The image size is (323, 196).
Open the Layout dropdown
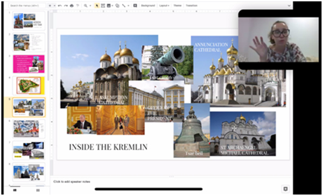point(164,6)
